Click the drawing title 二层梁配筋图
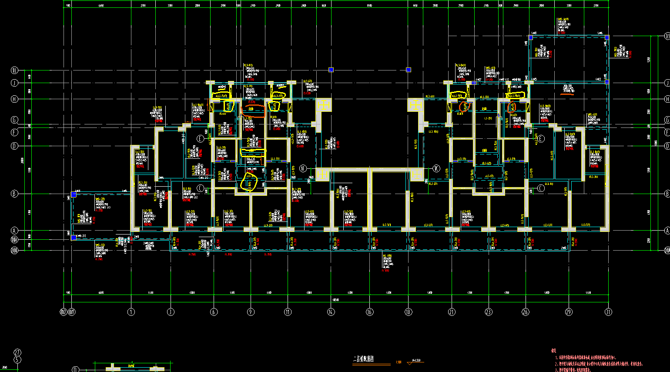 (x=363, y=359)
